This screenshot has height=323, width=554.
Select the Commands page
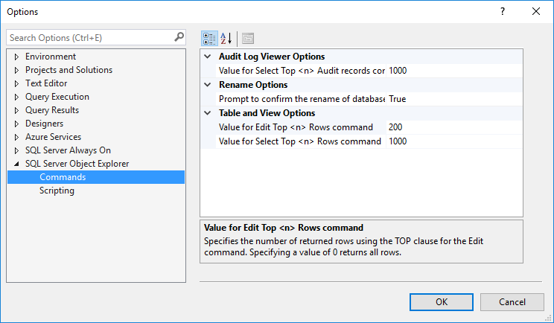pos(96,177)
